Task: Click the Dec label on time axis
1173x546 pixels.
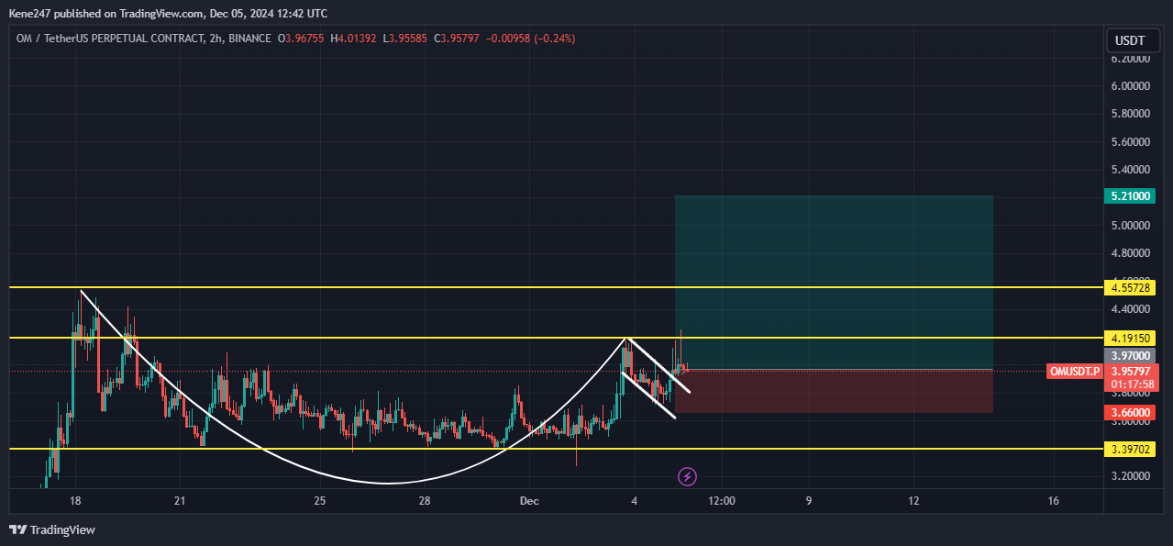Action: [529, 501]
